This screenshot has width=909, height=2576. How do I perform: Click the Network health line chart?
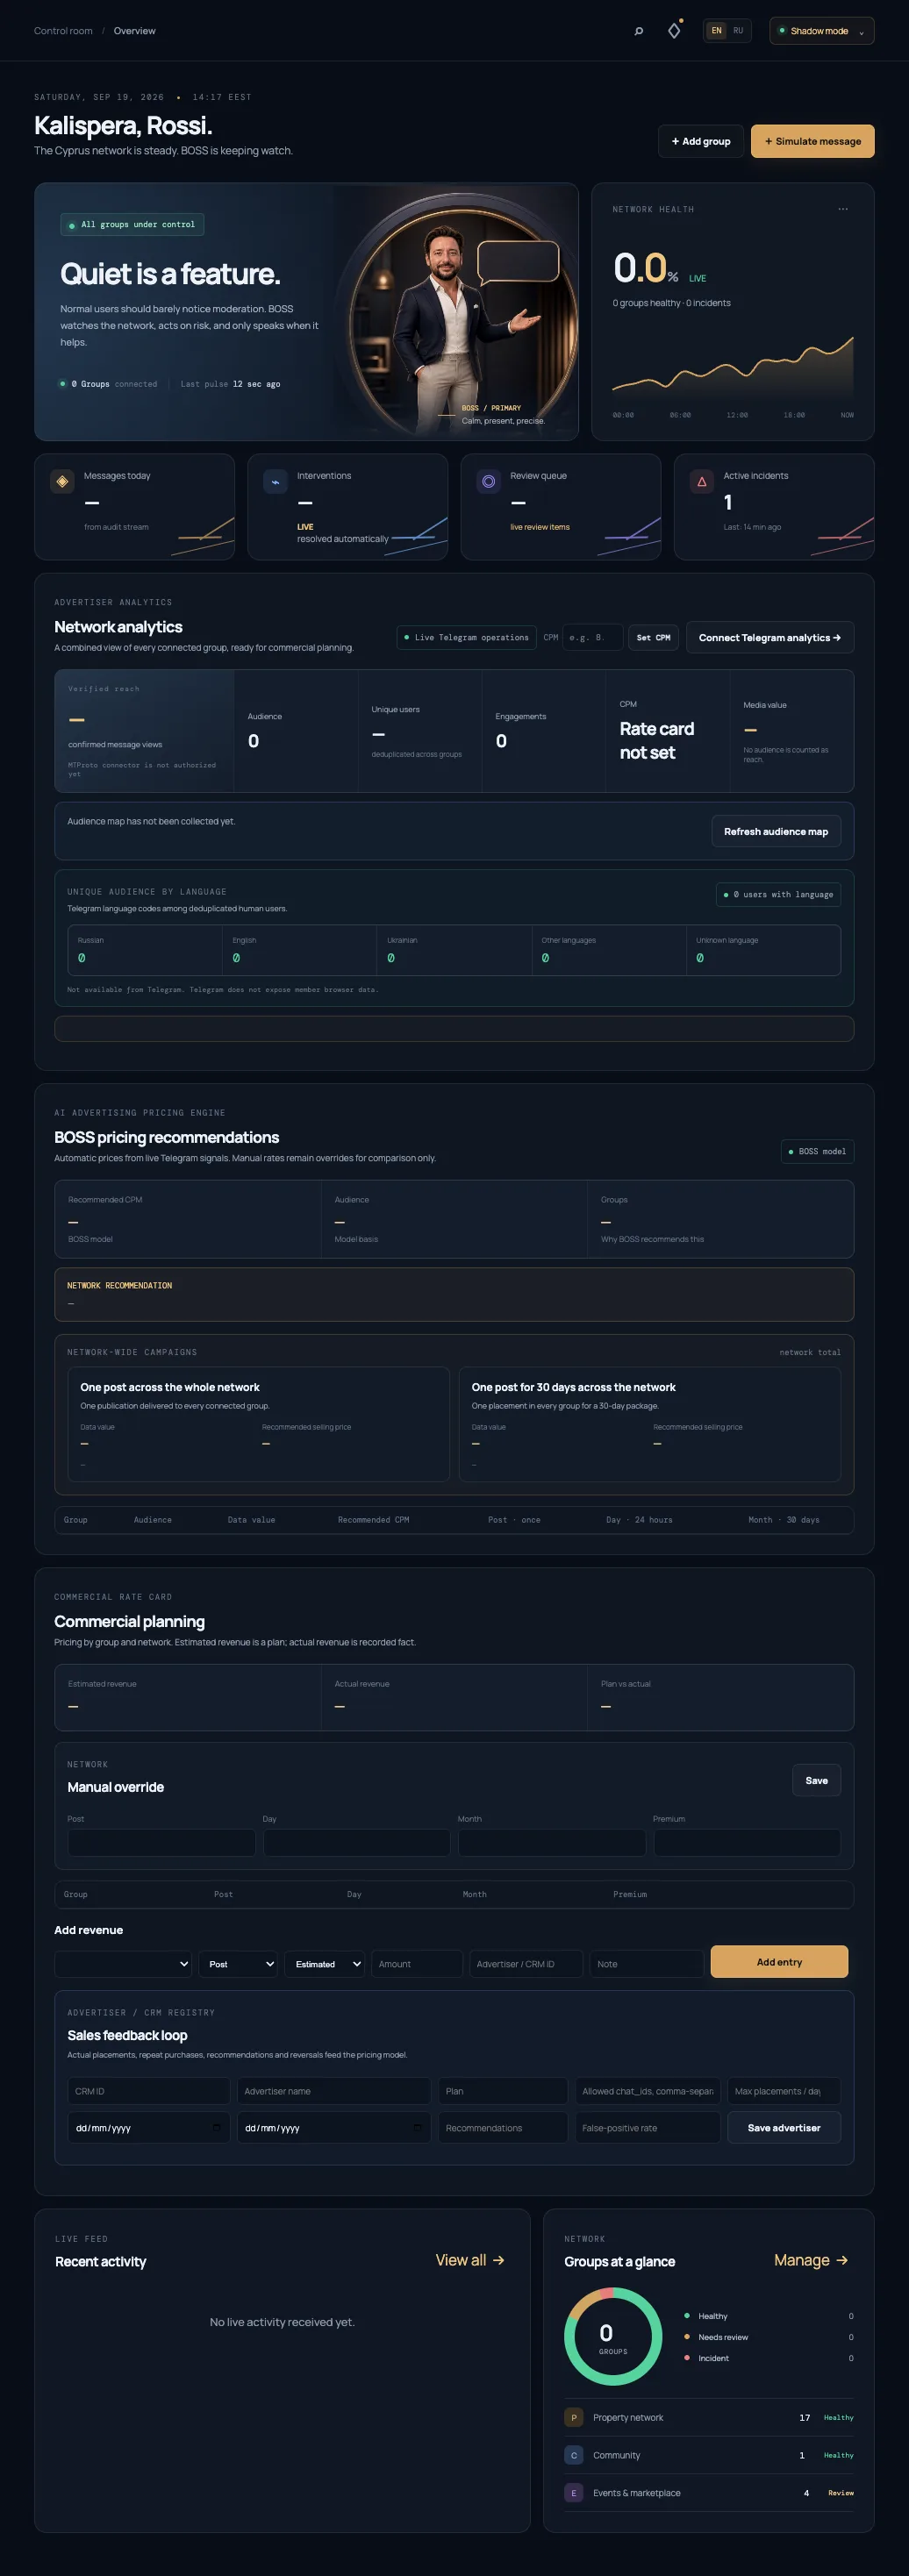tap(732, 368)
